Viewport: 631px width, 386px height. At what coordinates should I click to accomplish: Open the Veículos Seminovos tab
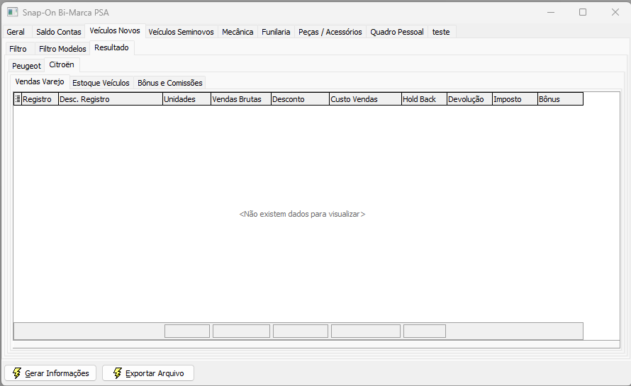pos(181,32)
